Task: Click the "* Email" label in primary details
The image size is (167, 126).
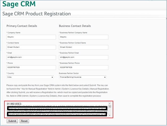Action: coord(9,53)
